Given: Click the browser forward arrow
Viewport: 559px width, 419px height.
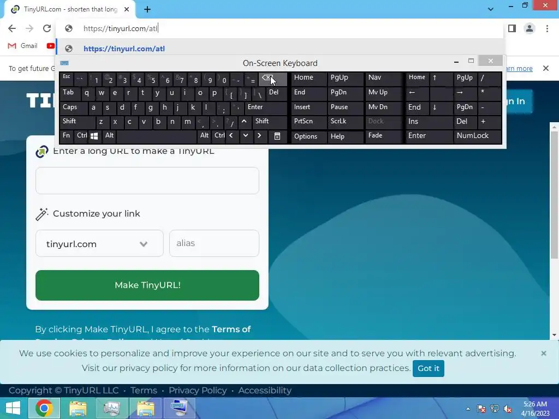Looking at the screenshot, I should point(29,28).
